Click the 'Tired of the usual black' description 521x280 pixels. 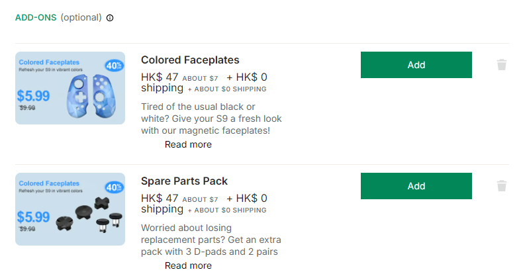(x=211, y=118)
